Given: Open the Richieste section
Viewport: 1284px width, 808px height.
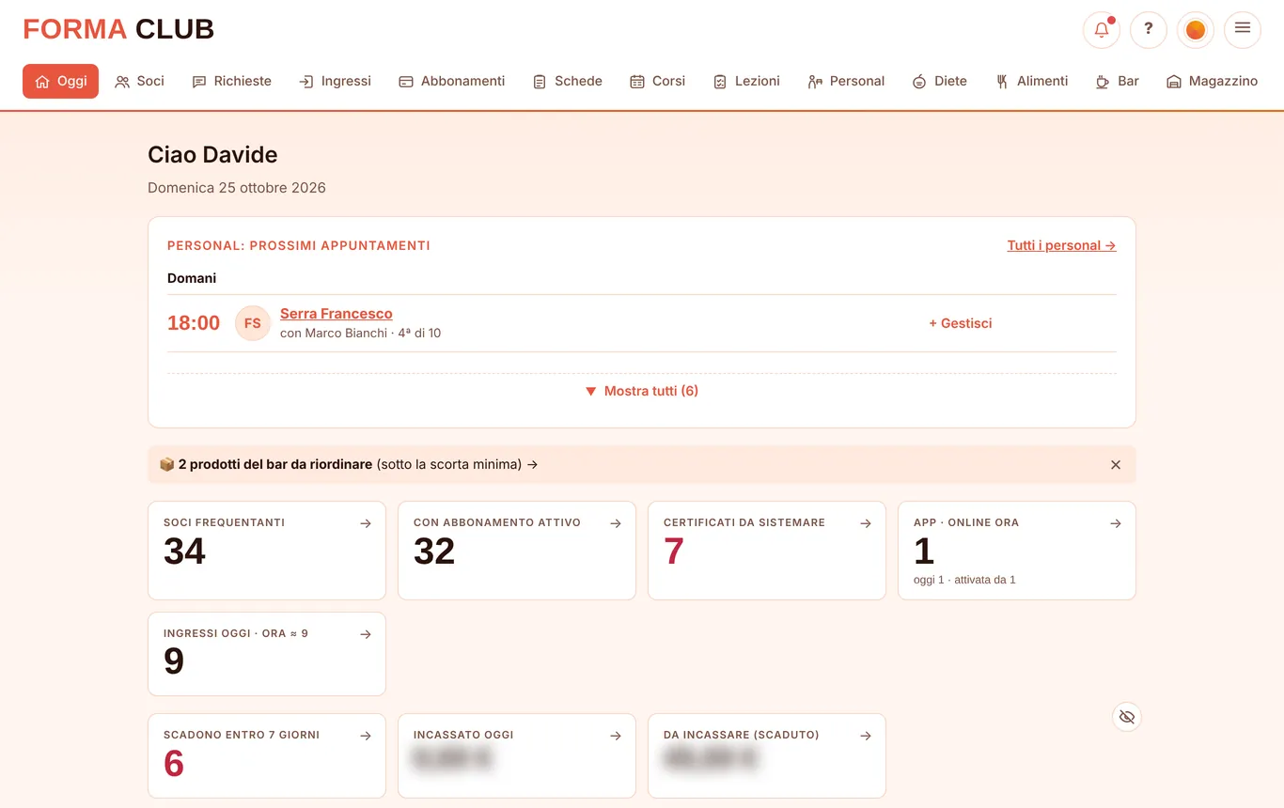Looking at the screenshot, I should click(x=231, y=81).
